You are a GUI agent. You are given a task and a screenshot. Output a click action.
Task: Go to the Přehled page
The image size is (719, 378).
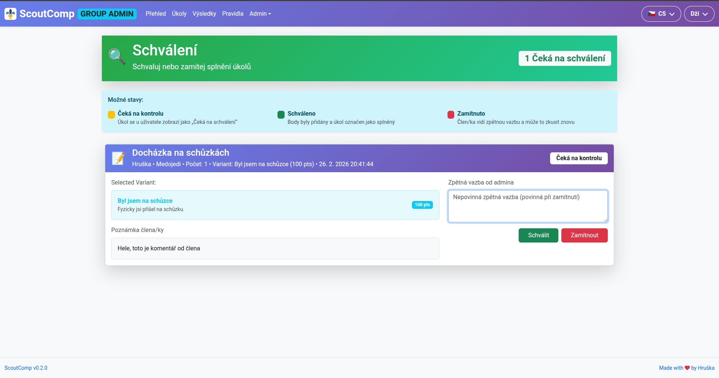156,14
